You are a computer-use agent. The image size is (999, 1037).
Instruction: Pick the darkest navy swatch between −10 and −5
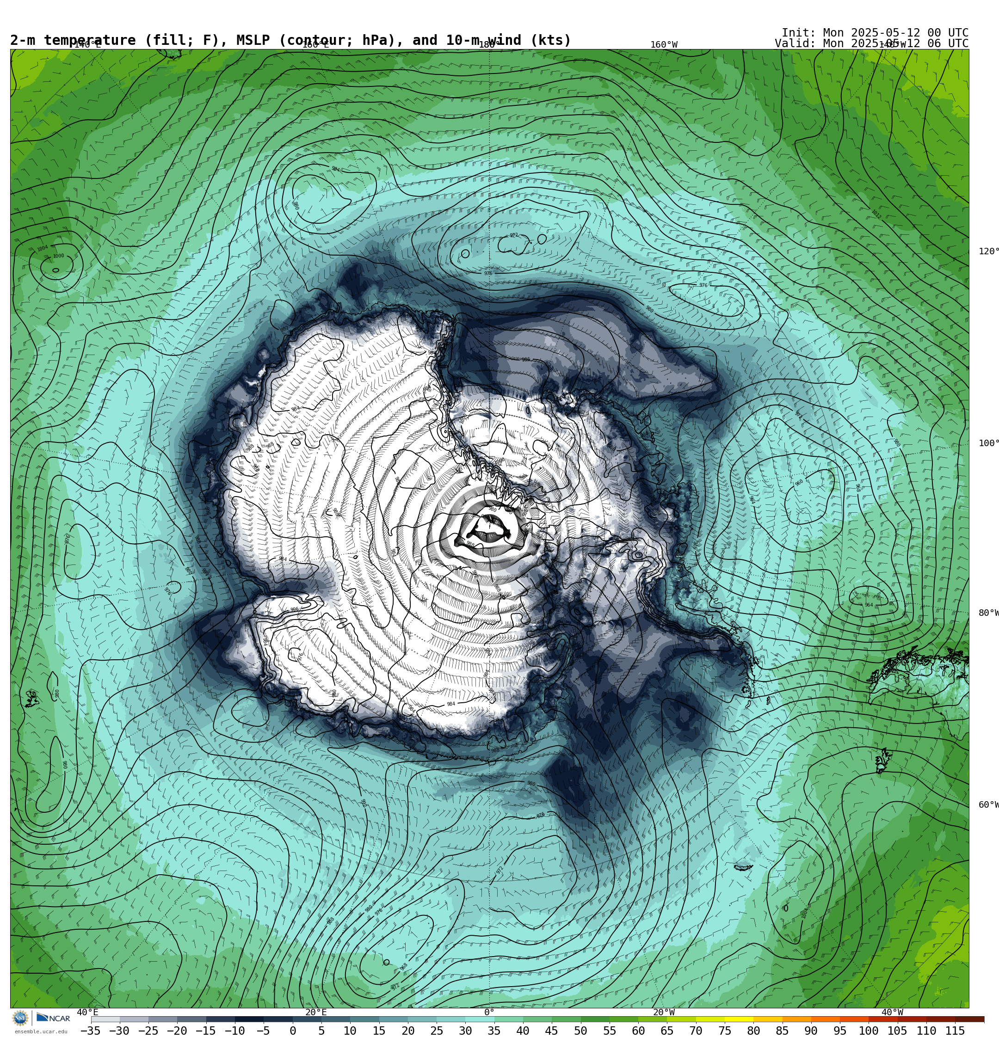click(249, 1019)
